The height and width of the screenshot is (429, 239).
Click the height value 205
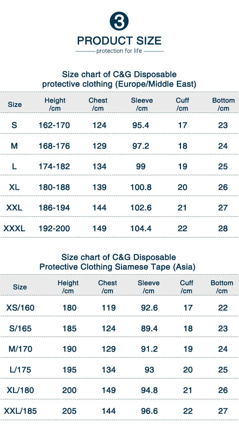click(x=69, y=411)
